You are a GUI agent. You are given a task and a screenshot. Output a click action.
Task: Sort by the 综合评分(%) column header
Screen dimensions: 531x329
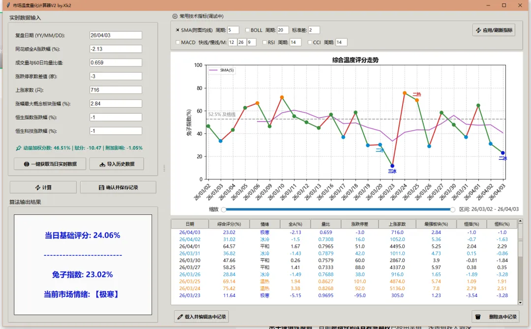(229, 224)
